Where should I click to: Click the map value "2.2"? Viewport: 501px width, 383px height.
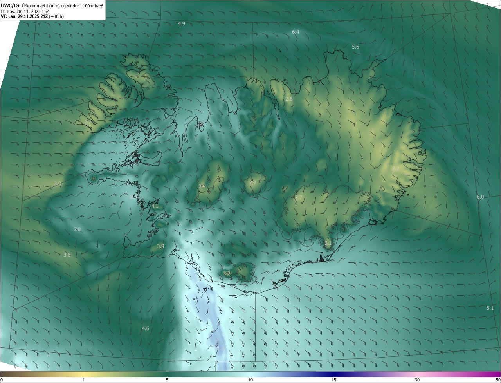point(396,168)
